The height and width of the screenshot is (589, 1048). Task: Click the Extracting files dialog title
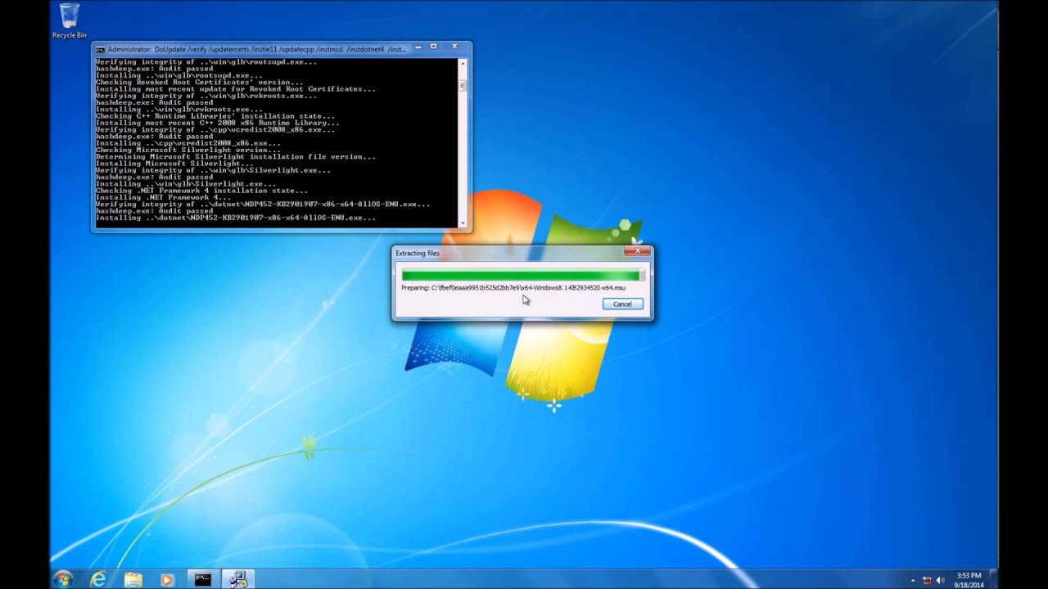(418, 253)
